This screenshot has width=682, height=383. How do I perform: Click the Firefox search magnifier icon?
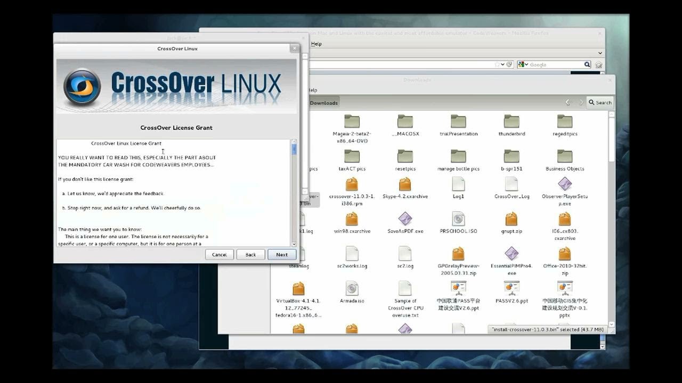(x=587, y=64)
